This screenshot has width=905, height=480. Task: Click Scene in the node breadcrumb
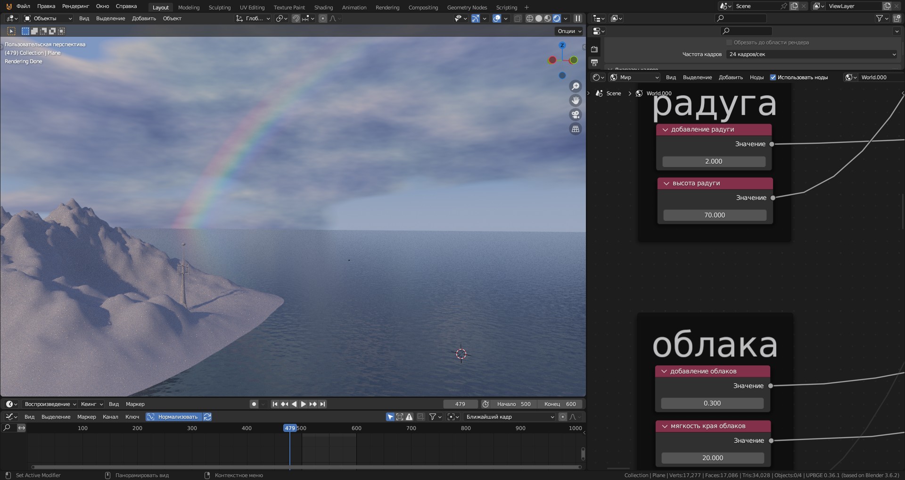(x=613, y=93)
